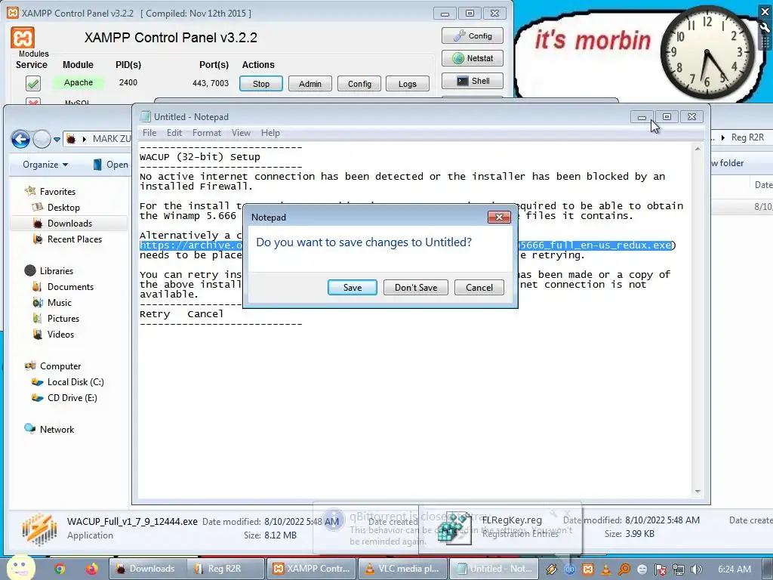Open the Notepad Edit menu
The width and height of the screenshot is (773, 580).
tap(174, 133)
